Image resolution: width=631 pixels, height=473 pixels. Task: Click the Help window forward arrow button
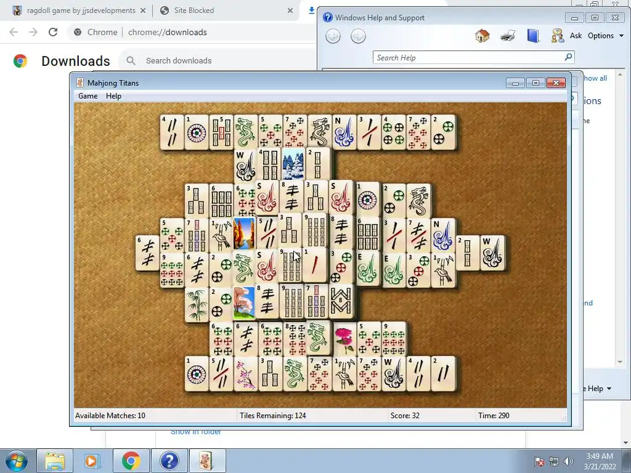(x=358, y=36)
